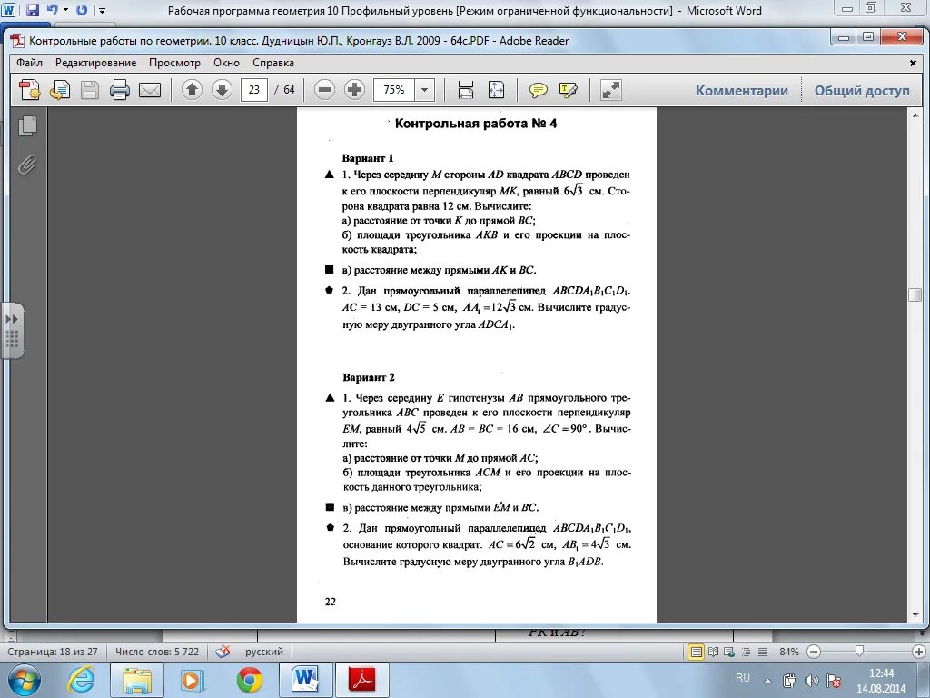This screenshot has width=930, height=698.
Task: Click Word spelling check status icon
Action: coord(223,652)
